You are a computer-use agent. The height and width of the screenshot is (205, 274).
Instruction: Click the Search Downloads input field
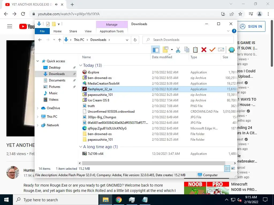pyautogui.click(x=188, y=40)
